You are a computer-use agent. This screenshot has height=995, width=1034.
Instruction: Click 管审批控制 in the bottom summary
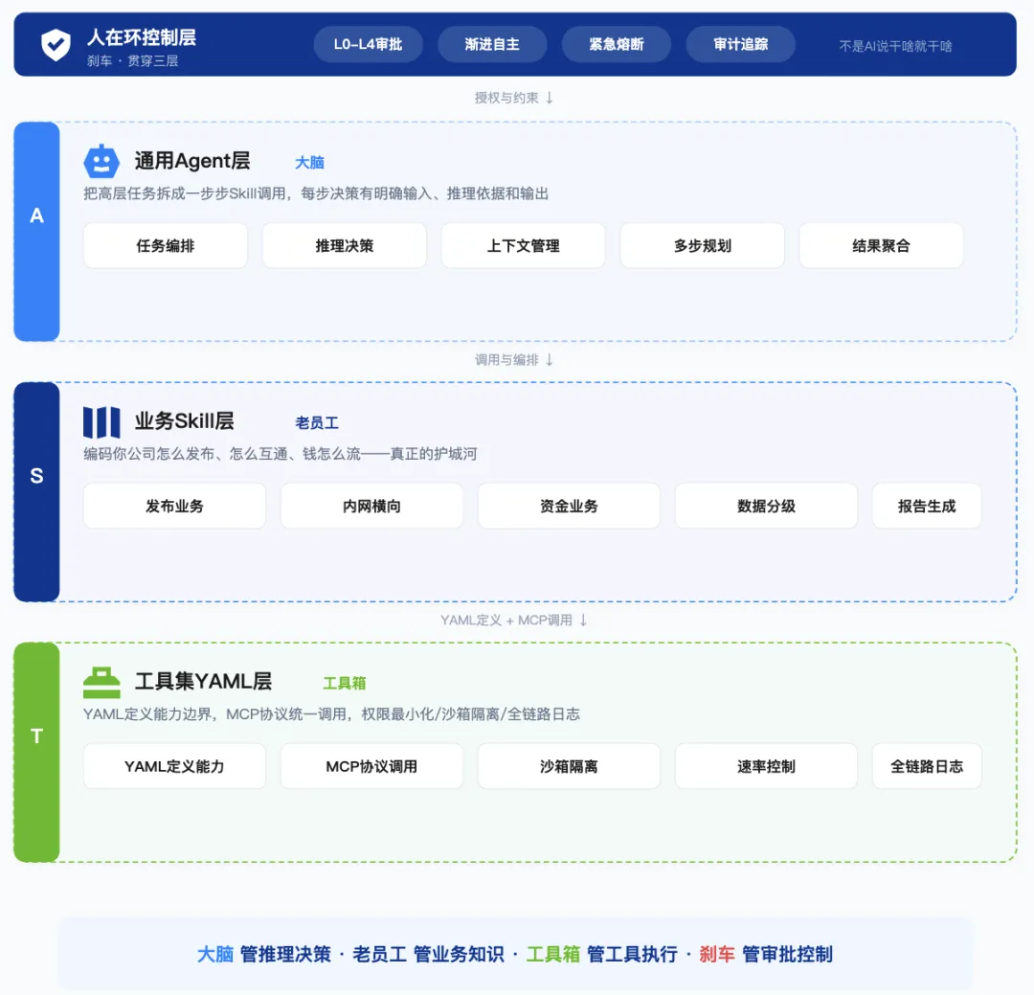coord(787,954)
